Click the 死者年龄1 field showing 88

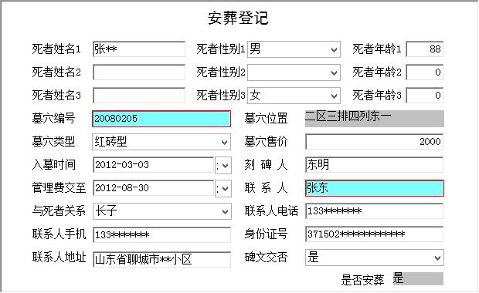(x=425, y=49)
